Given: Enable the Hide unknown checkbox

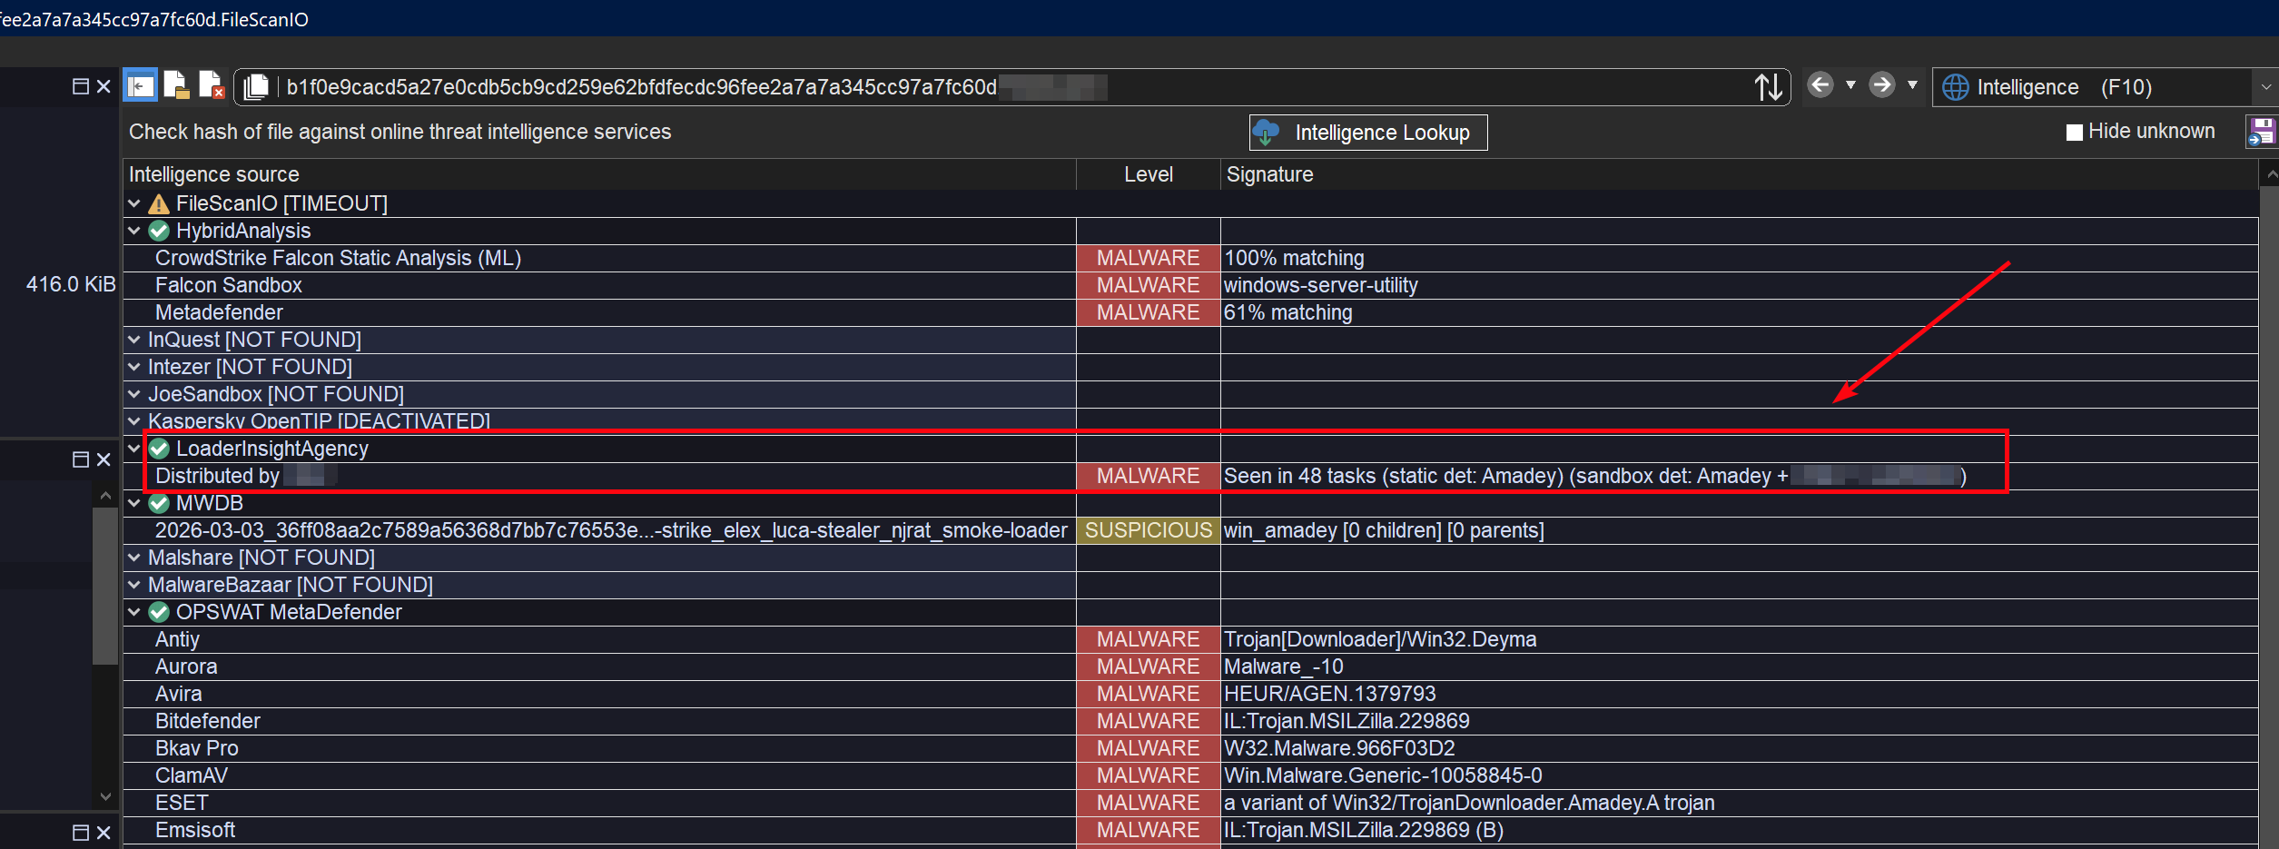Looking at the screenshot, I should pos(2073,131).
